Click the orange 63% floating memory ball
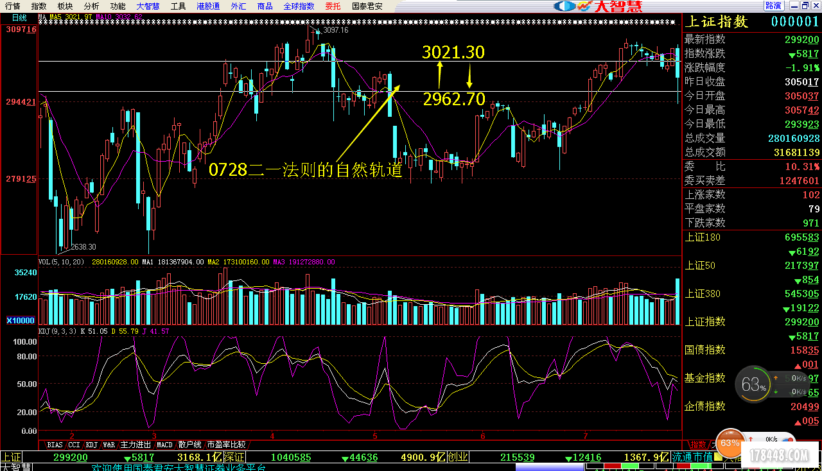This screenshot has height=471, width=822. (x=730, y=443)
